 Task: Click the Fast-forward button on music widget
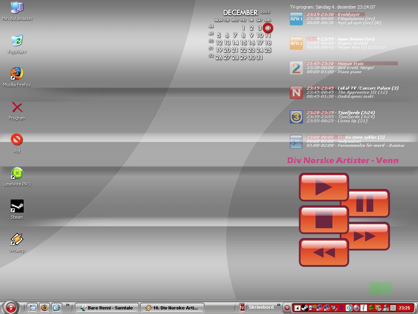(x=369, y=236)
